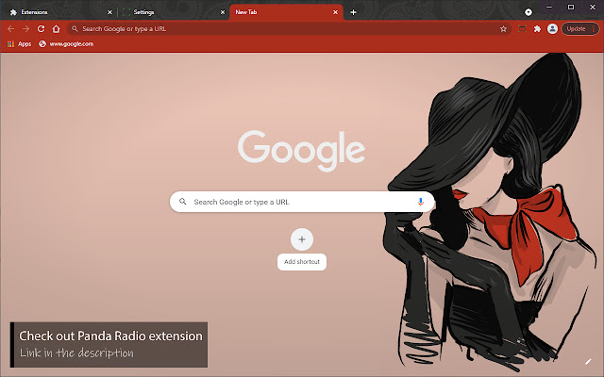
Task: Click the forward navigation arrow
Action: 25,29
